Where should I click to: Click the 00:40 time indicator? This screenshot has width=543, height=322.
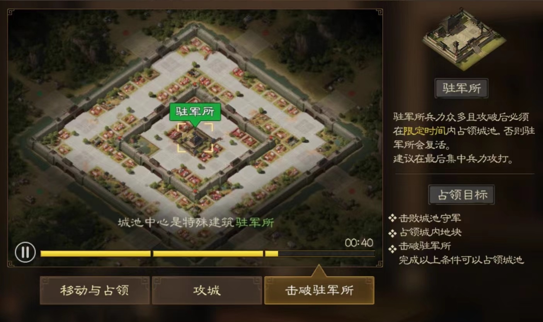pos(359,243)
